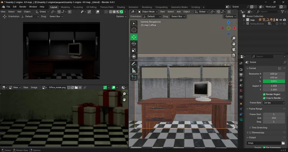288x152 pixels.
Task: Select the Rotate tool in right viewport
Action: [134, 44]
